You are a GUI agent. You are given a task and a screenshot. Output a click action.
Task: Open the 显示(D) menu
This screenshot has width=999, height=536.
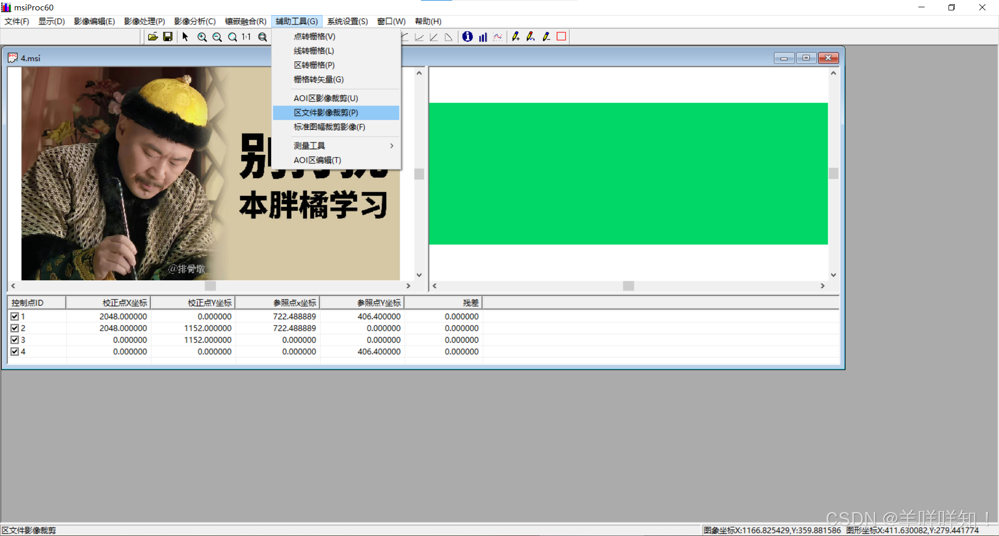(52, 21)
